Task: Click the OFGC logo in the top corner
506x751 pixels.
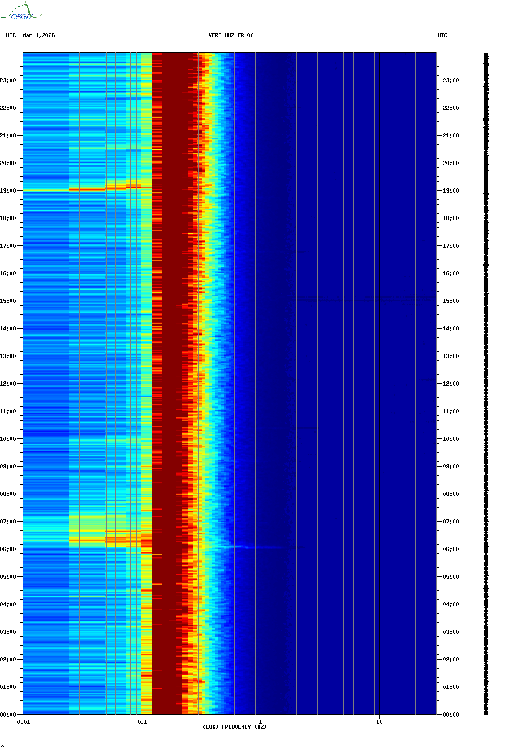Action: (x=21, y=12)
